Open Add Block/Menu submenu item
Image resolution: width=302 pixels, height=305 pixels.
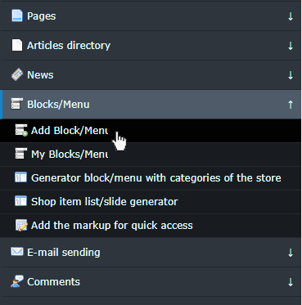[x=151, y=131]
